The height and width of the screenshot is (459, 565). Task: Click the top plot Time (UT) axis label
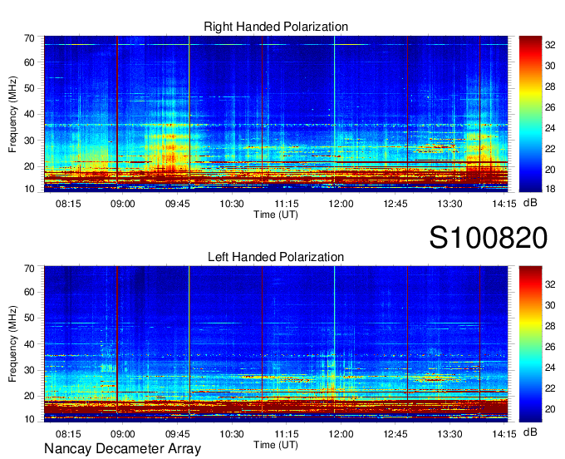tap(276, 215)
